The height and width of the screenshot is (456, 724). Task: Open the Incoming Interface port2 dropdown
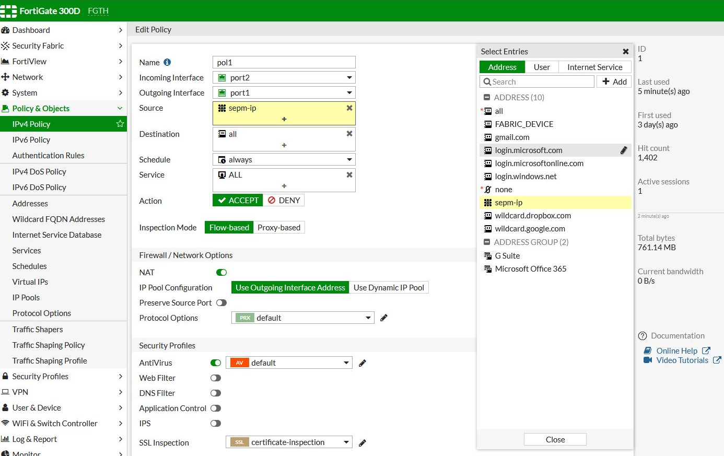284,77
